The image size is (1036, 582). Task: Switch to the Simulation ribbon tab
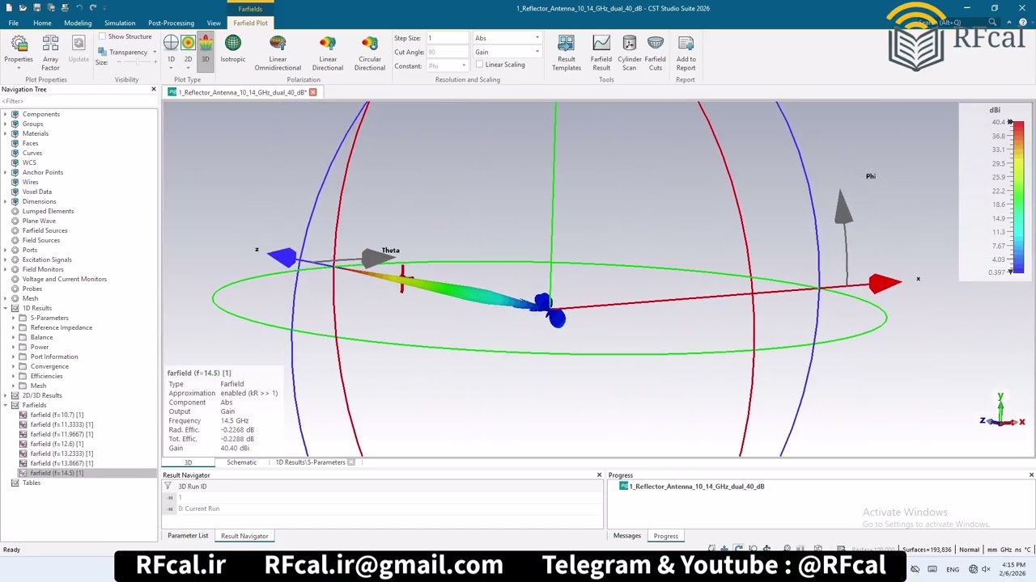pos(120,23)
